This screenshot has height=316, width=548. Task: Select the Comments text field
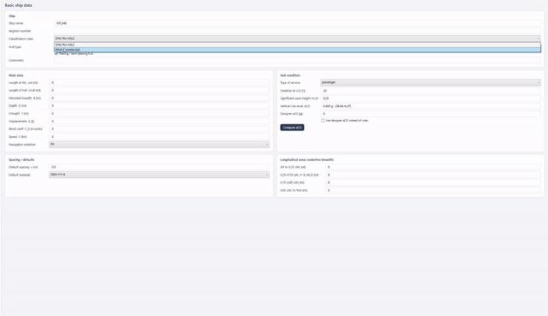click(297, 61)
